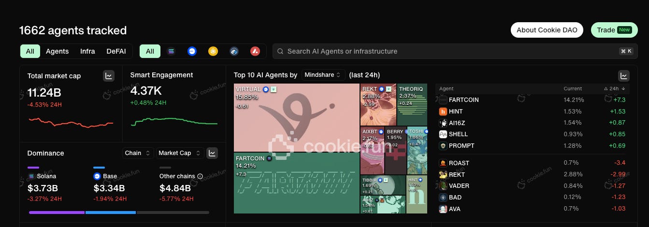Click the $3.73B Solana dominance value

[x=43, y=188]
